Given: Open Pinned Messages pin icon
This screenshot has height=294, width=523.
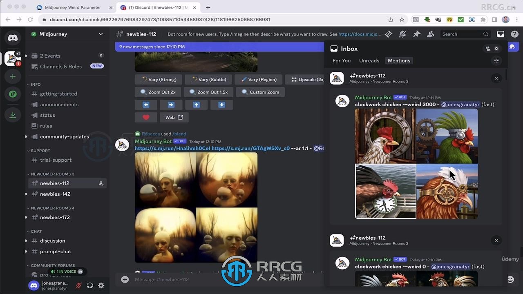Looking at the screenshot, I should pos(416,34).
